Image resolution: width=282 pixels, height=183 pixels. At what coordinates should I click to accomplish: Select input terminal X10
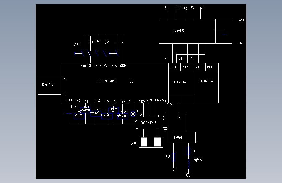point(83,66)
